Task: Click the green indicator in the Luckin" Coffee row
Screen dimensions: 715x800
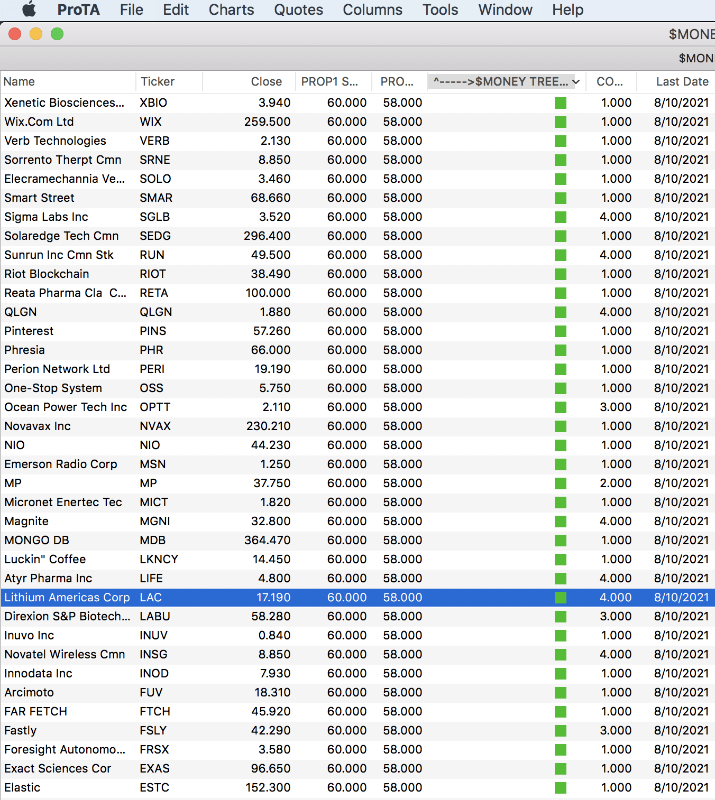Action: pos(561,560)
